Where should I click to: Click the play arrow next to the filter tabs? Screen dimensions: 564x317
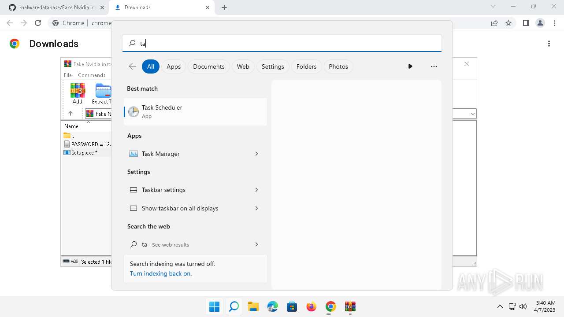410,66
